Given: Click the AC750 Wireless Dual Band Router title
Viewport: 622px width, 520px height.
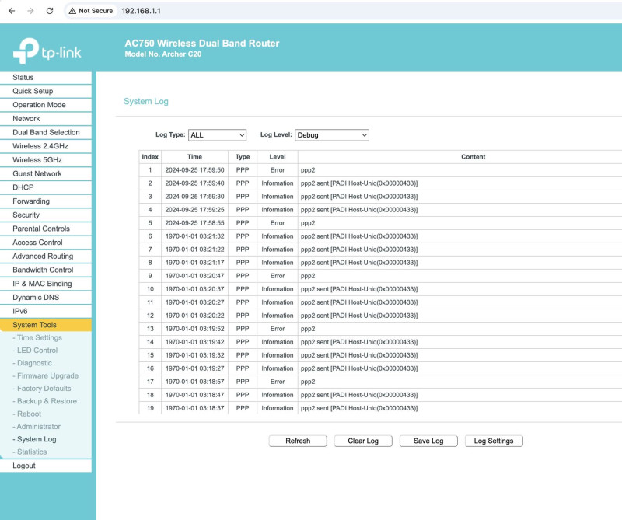Looking at the screenshot, I should pos(202,44).
